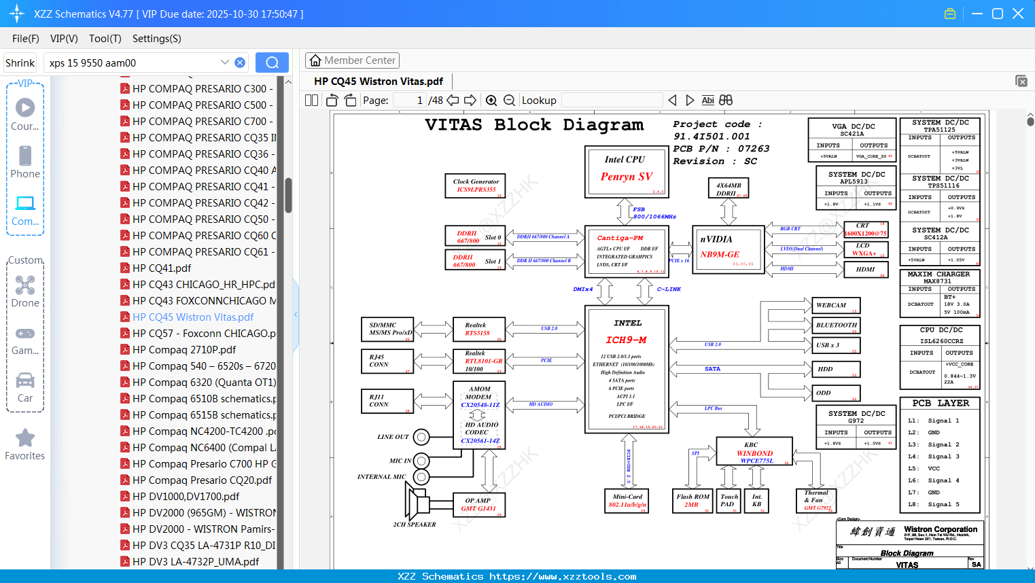Open HP COMPAQ PRESARIO CQ50 file
This screenshot has height=583, width=1035.
198,219
